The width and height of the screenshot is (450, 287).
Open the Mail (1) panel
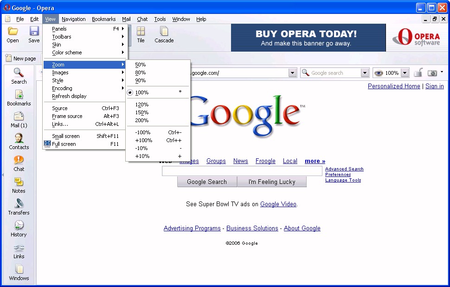(x=19, y=119)
